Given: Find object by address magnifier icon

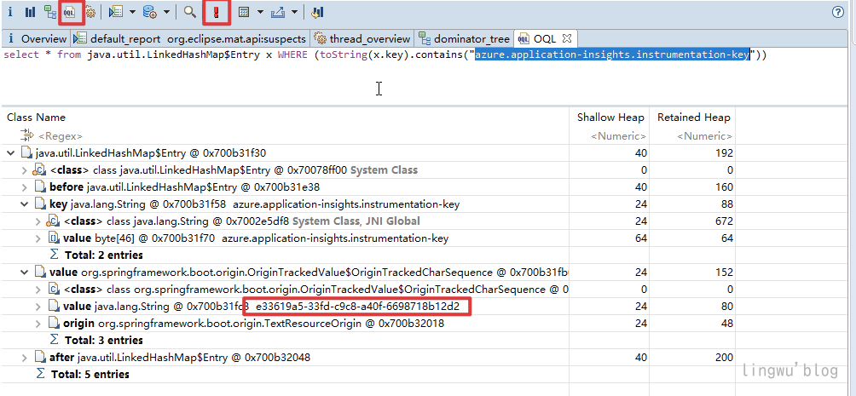Looking at the screenshot, I should 189,12.
